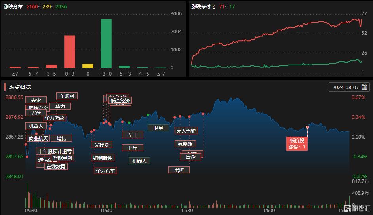Click the 增持 hotspot tag
The height and width of the screenshot is (215, 373).
pyautogui.click(x=61, y=139)
